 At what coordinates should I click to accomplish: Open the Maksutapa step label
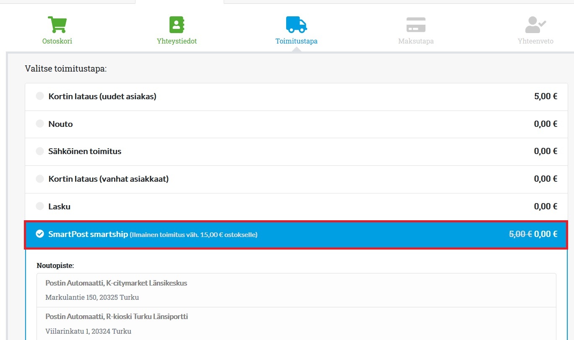pyautogui.click(x=416, y=41)
